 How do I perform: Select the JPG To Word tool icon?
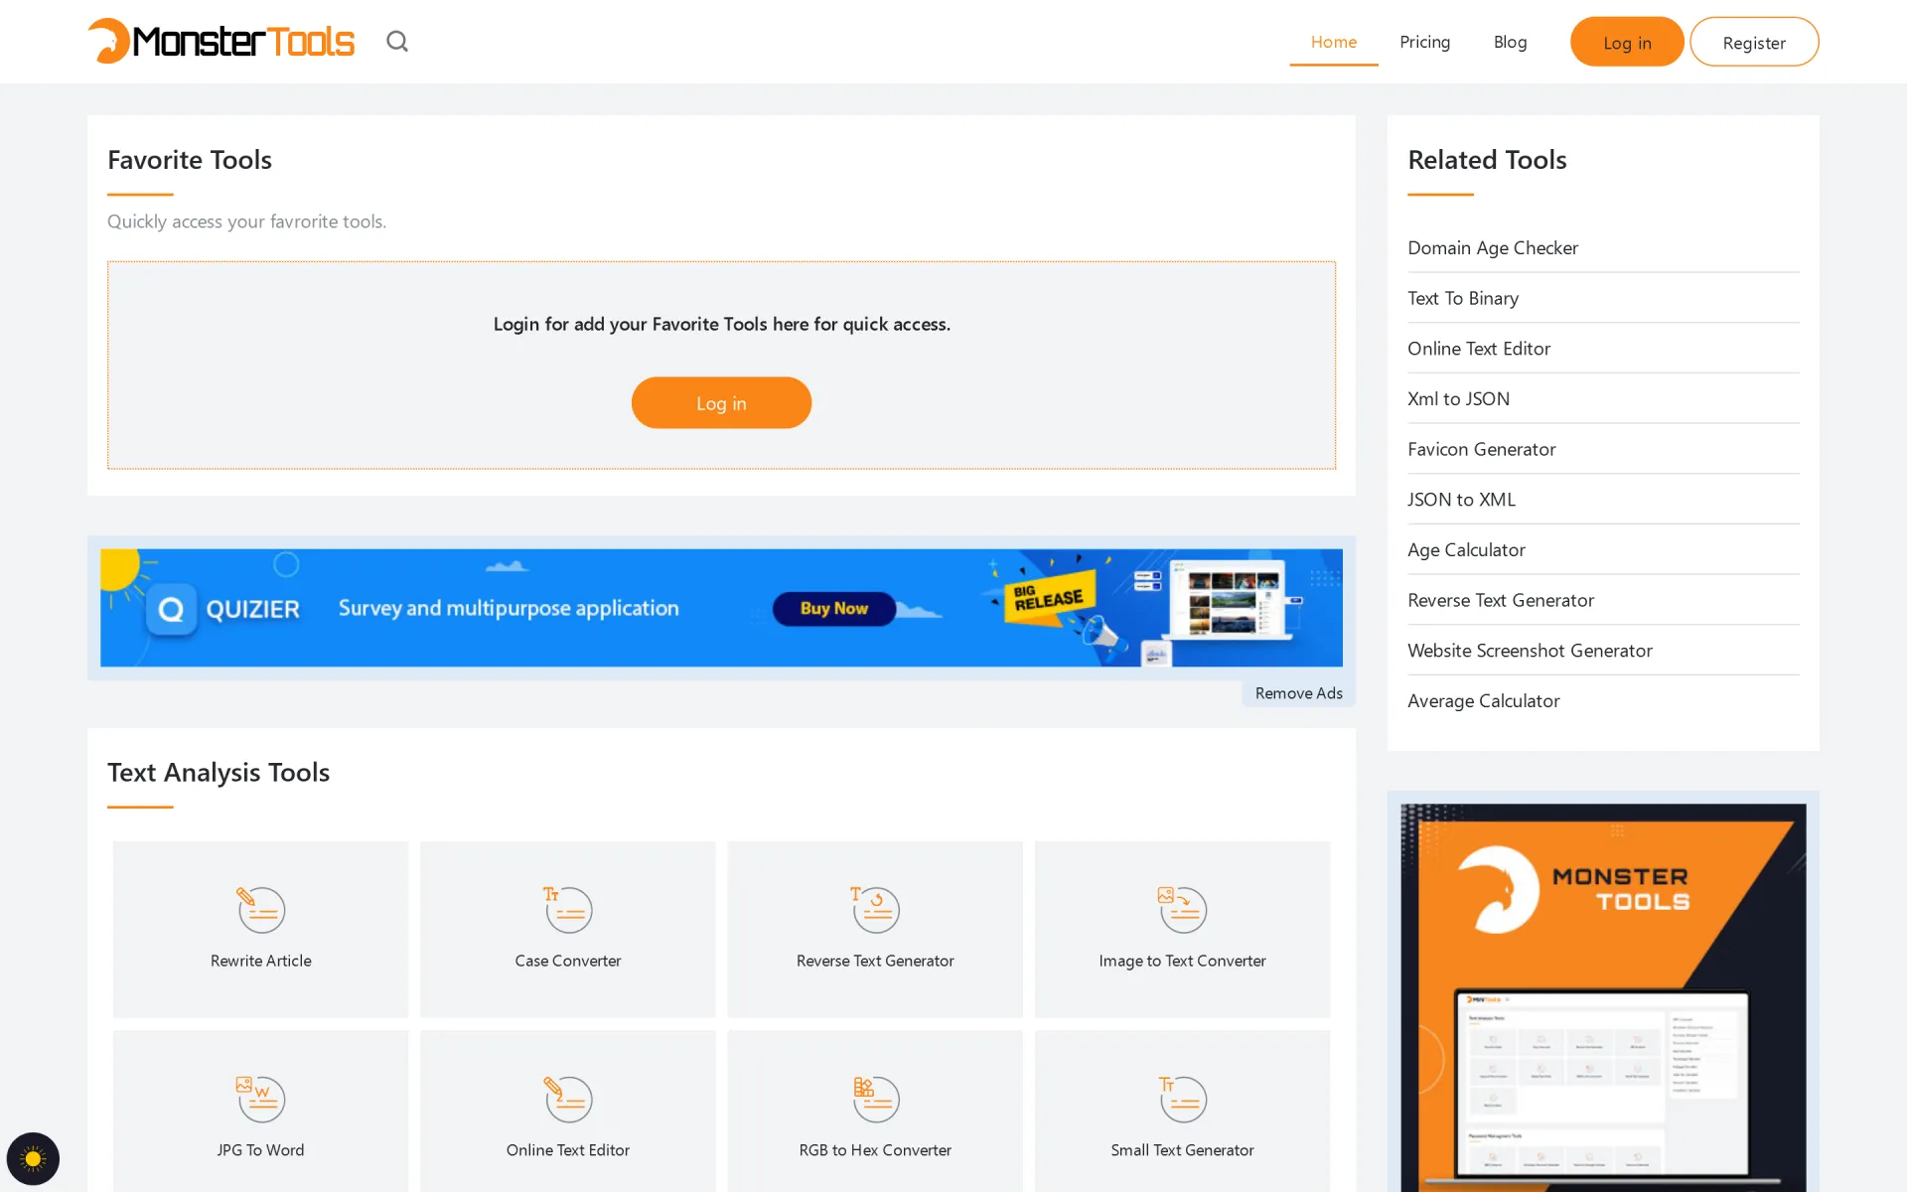(x=260, y=1098)
